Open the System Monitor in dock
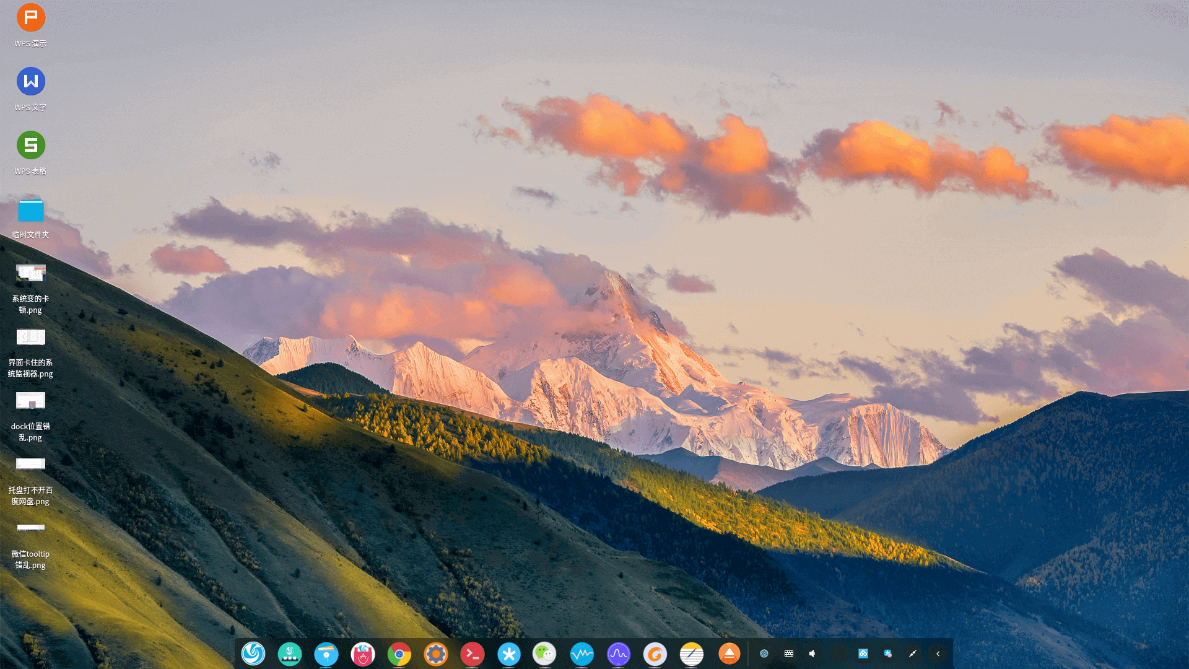Screen dimensions: 1189x669 [582, 654]
